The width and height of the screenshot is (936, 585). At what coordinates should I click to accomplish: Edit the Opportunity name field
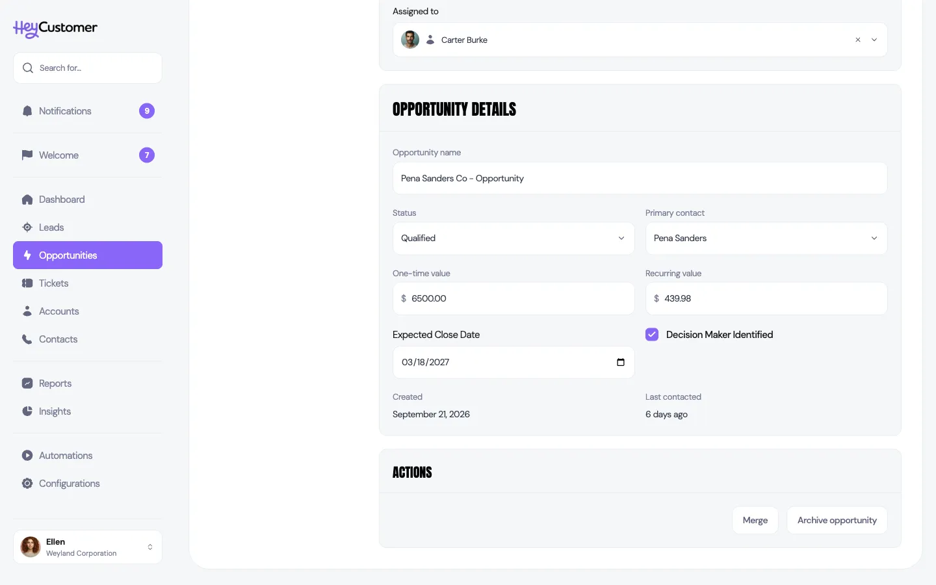click(x=640, y=178)
